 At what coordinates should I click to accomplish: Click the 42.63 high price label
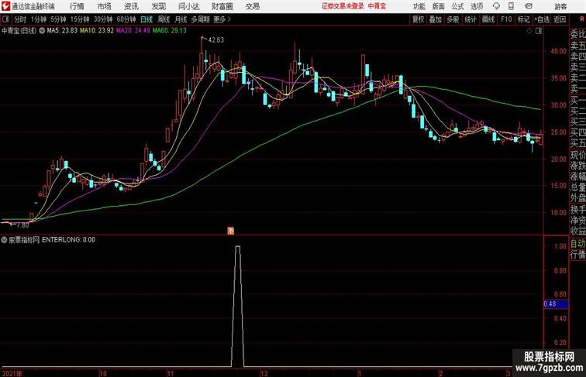216,40
